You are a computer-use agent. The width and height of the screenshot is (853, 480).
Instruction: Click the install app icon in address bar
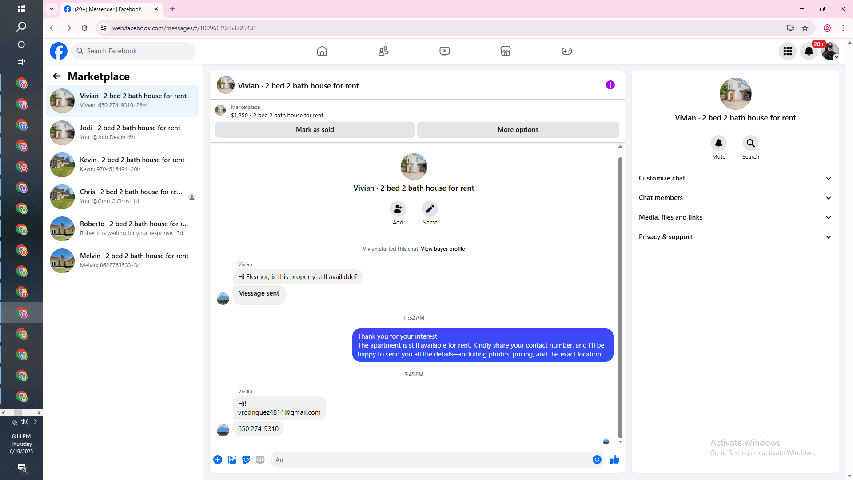(791, 28)
